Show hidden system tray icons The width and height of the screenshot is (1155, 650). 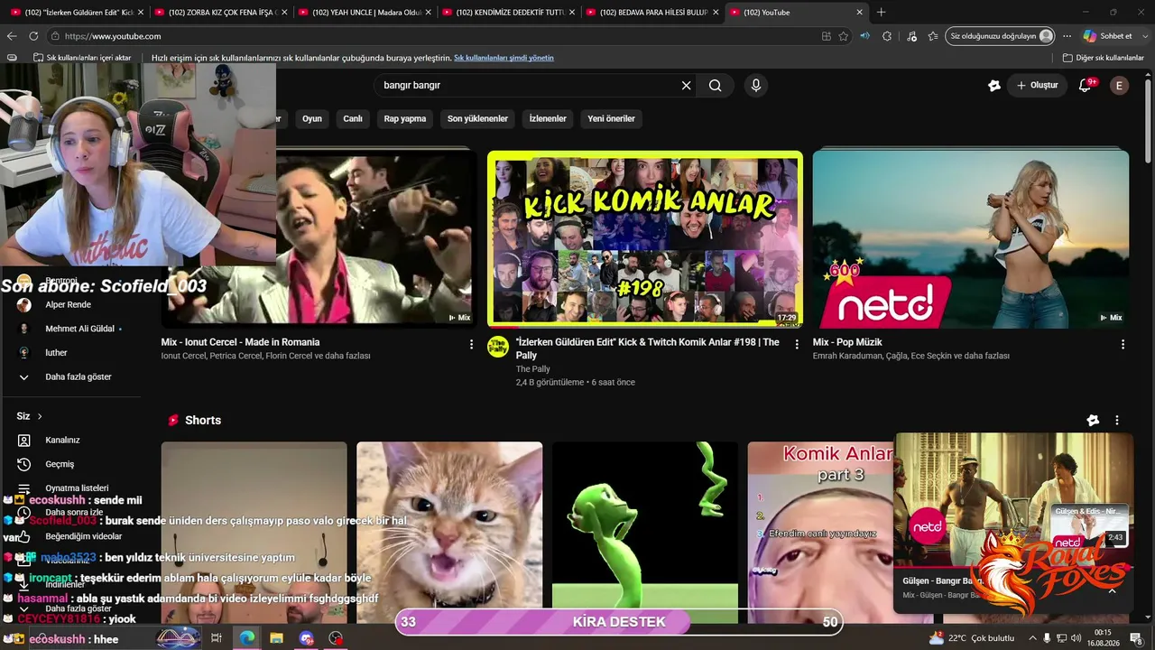click(x=1032, y=638)
